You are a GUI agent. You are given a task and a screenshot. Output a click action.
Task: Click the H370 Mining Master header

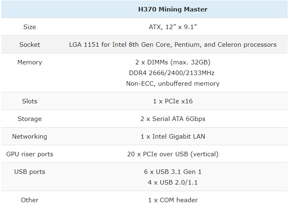[x=173, y=9]
